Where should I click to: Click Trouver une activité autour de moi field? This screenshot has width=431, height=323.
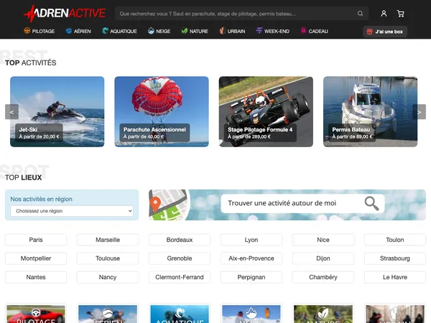click(302, 204)
